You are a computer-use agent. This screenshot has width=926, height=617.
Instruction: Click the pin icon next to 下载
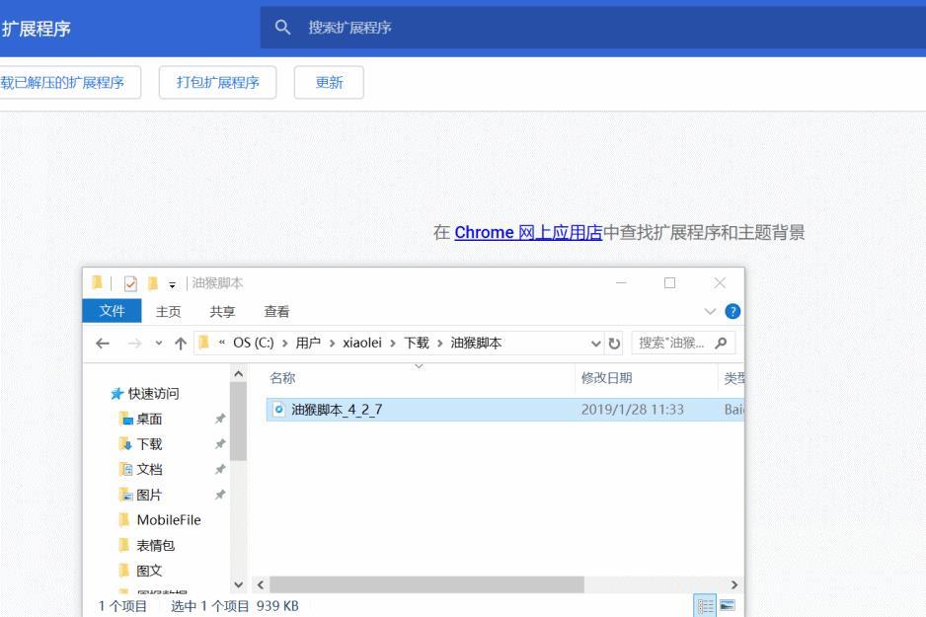pyautogui.click(x=220, y=444)
